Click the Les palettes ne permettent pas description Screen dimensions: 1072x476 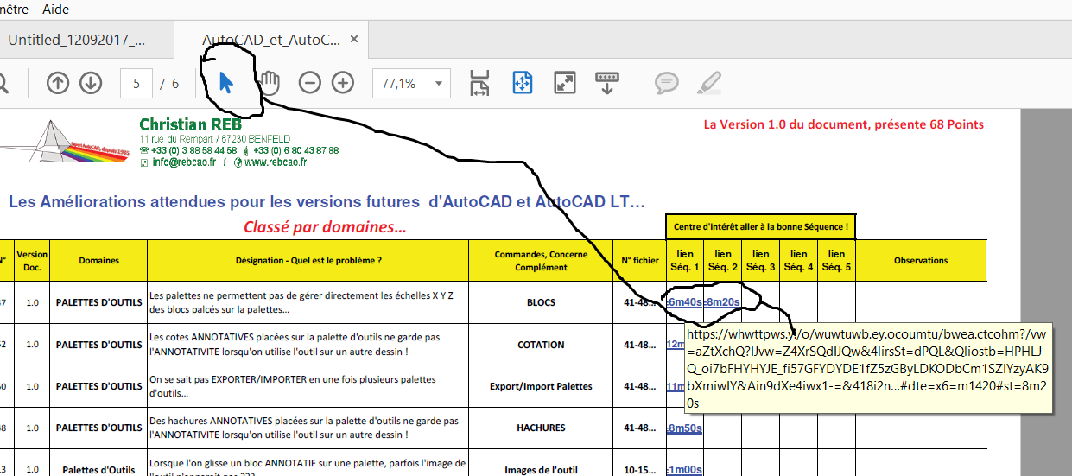click(308, 302)
